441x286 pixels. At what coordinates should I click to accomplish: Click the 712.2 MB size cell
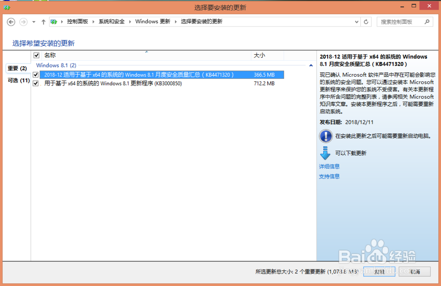[264, 84]
